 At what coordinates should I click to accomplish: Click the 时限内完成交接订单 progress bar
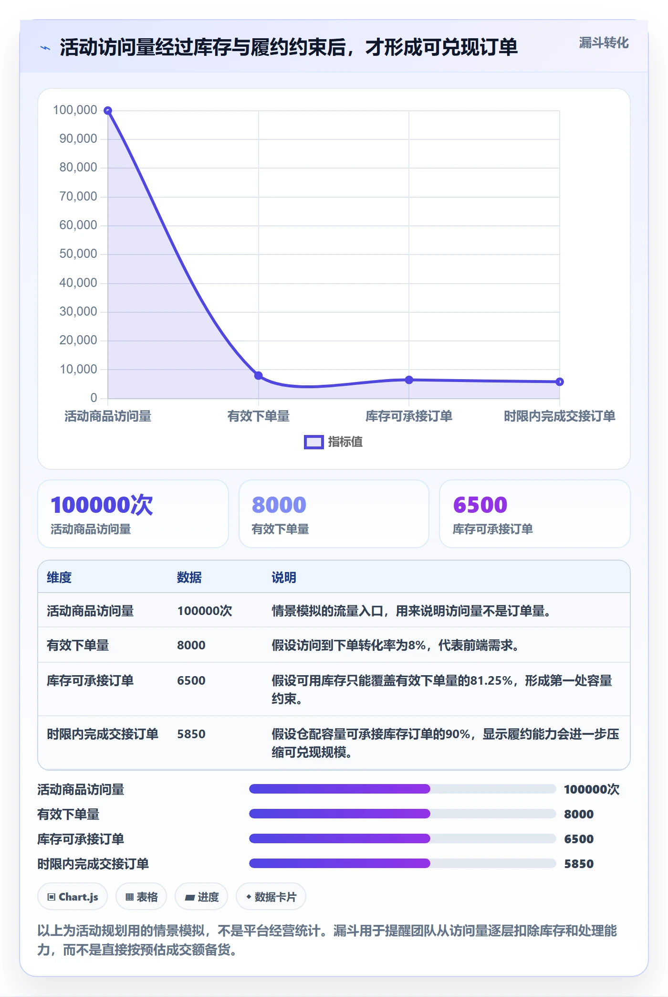[402, 863]
